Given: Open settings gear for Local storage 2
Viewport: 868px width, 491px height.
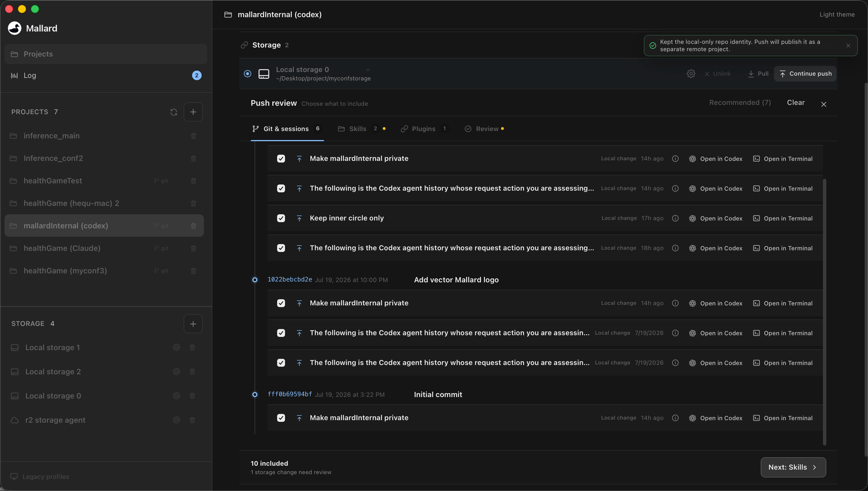Looking at the screenshot, I should point(176,371).
